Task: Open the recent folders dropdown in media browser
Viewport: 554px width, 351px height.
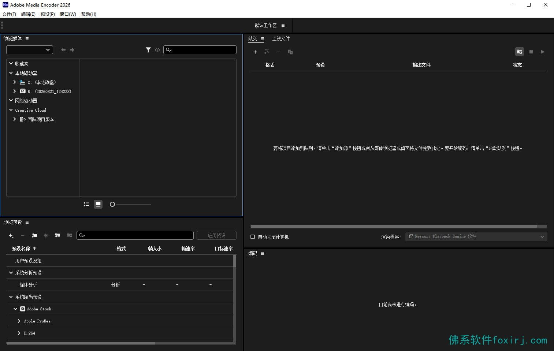Action: [x=30, y=50]
